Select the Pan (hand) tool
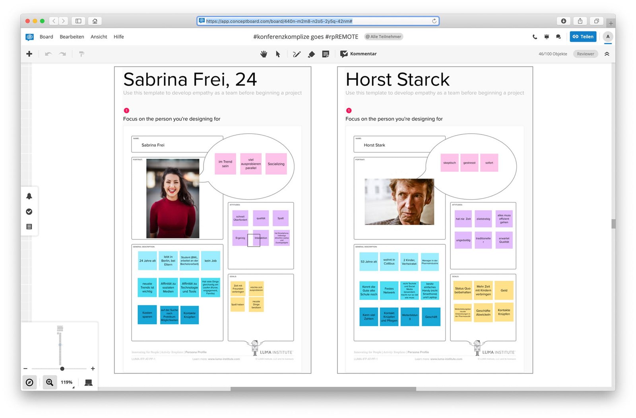Viewport: 636px width, 418px height. click(x=264, y=54)
